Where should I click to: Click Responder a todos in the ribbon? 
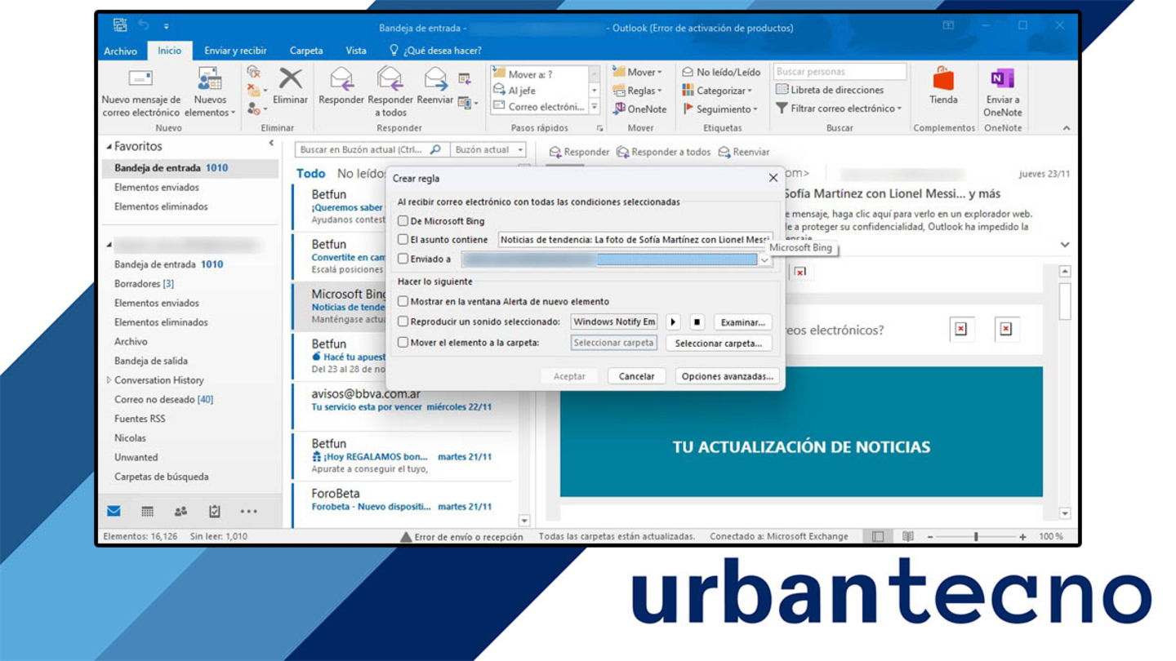(390, 92)
